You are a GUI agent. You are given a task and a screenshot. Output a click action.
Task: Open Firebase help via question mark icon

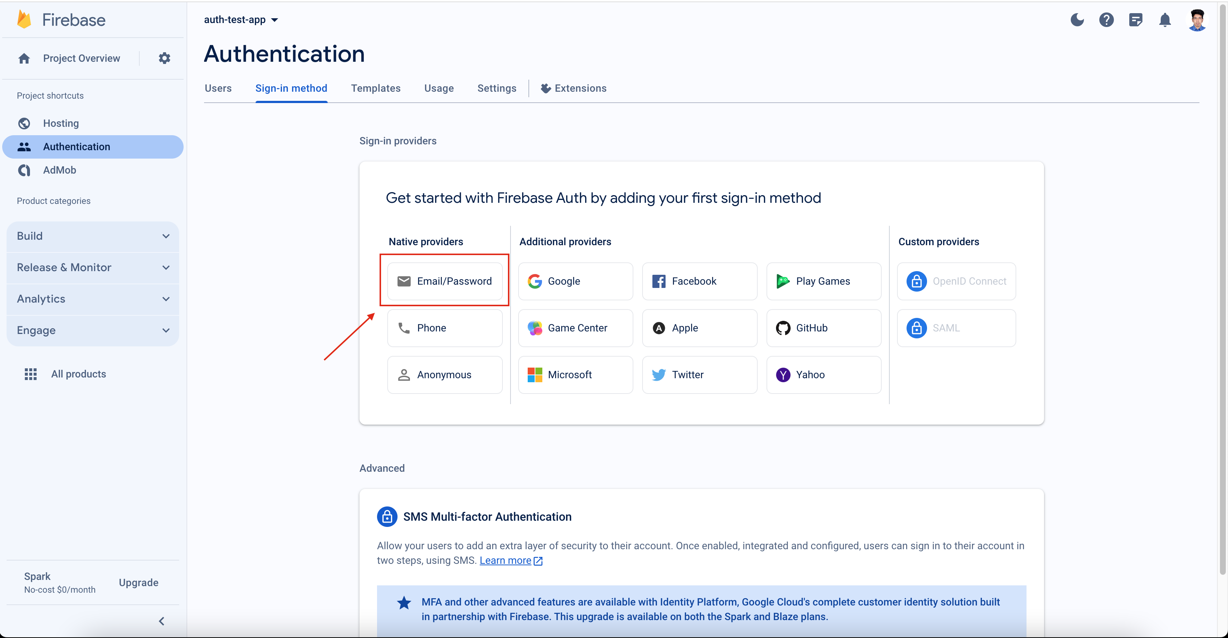tap(1107, 19)
